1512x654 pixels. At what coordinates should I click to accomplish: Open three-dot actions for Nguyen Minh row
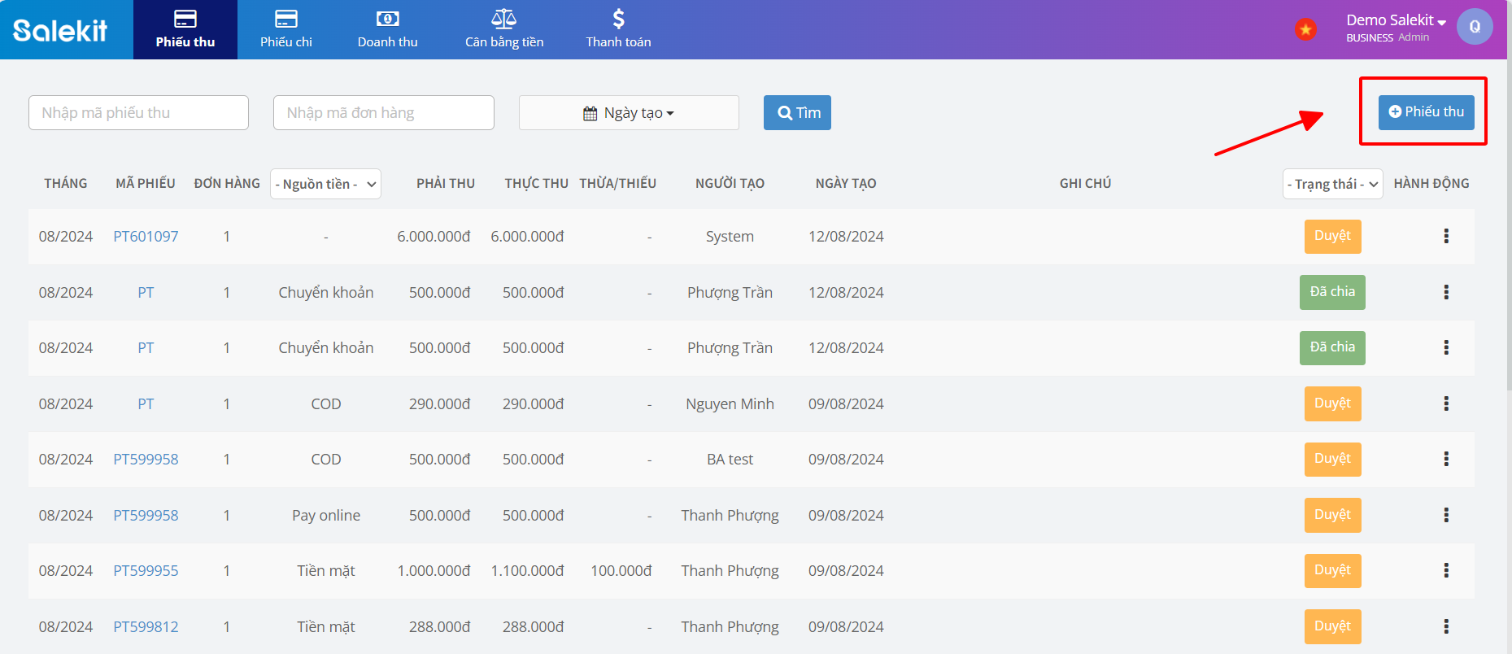[1445, 403]
